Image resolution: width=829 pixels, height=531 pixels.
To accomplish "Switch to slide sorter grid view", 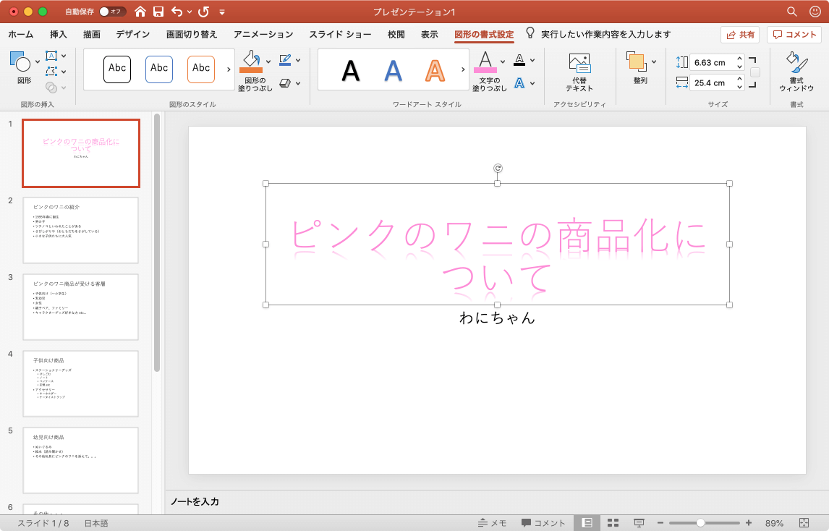I will (x=613, y=523).
